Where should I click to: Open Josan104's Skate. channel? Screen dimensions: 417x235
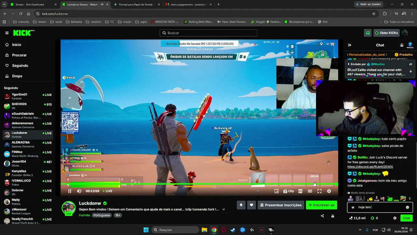point(28,164)
